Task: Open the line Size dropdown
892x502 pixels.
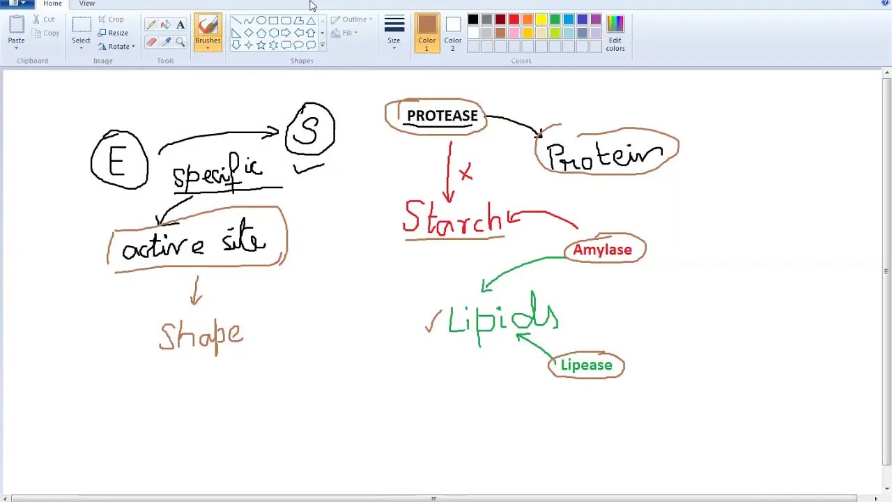Action: click(394, 31)
